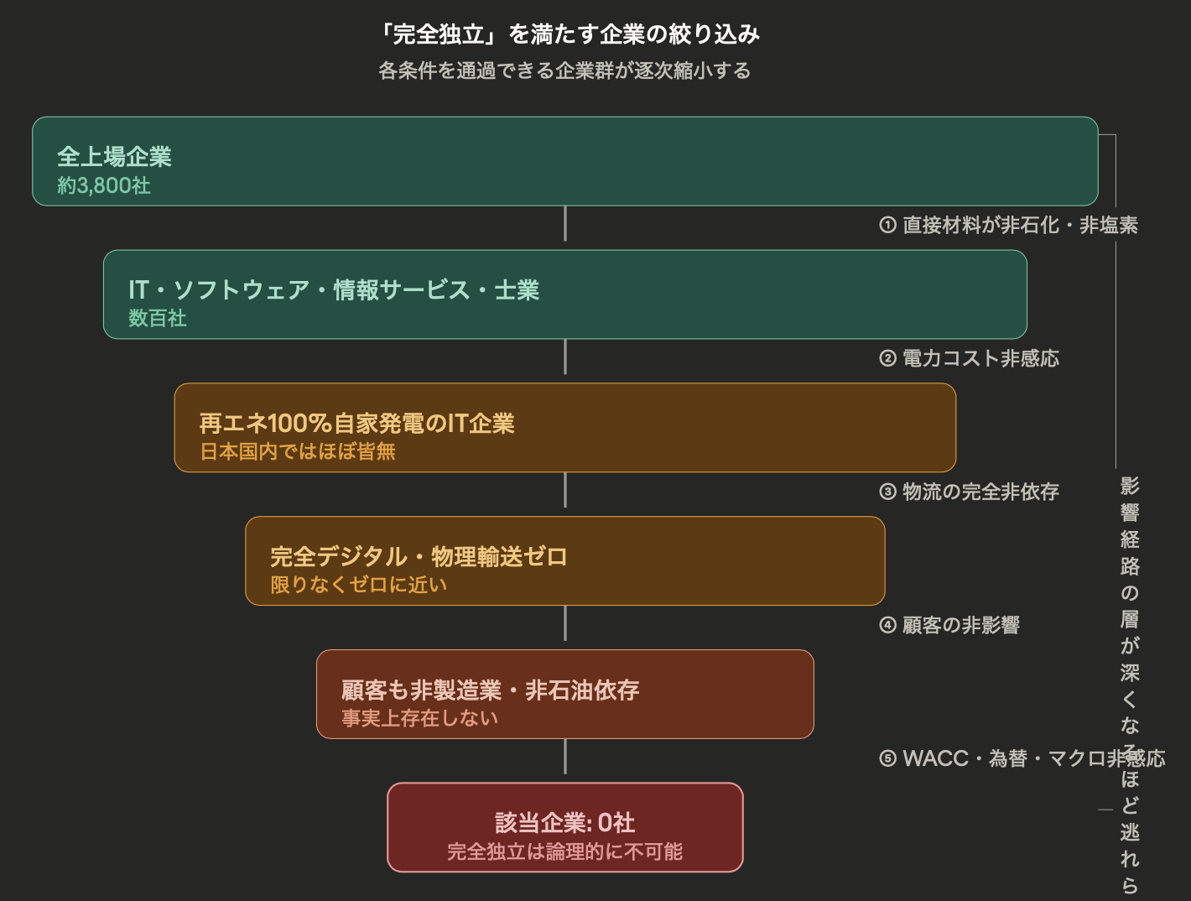Click the 完全独立は論理的に不可能 conclusion text
The image size is (1191, 901).
point(564,852)
